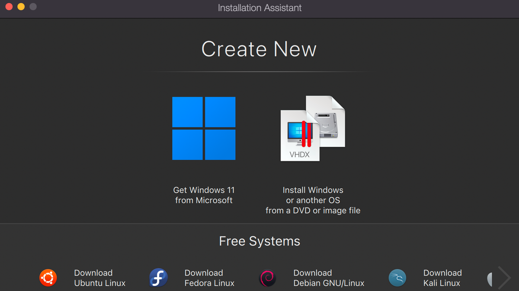Open the Download Kali Linux link
The image size is (519, 291).
point(442,278)
